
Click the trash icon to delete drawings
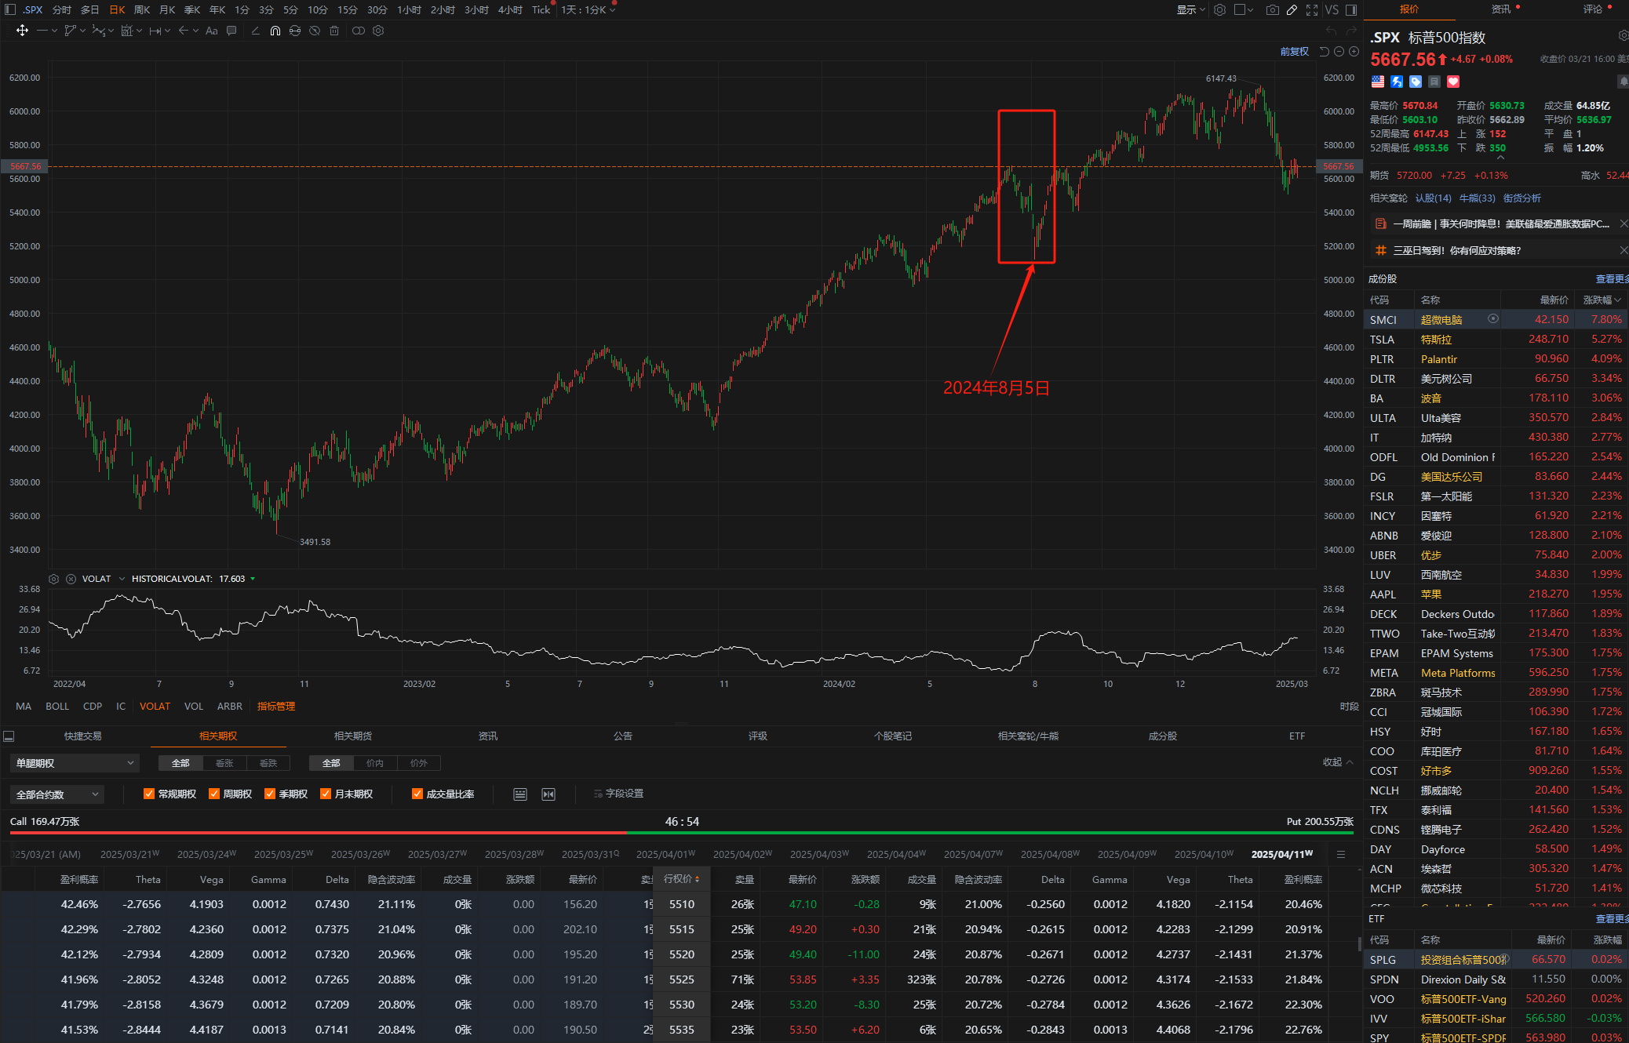(334, 31)
